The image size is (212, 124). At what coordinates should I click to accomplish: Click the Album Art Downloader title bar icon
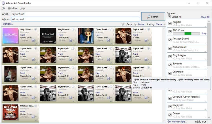(x=3, y=3)
